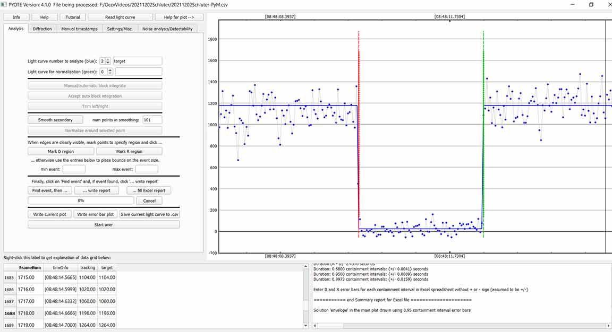Switch to the Diffraction tab
Image resolution: width=612 pixels, height=332 pixels.
pos(42,29)
